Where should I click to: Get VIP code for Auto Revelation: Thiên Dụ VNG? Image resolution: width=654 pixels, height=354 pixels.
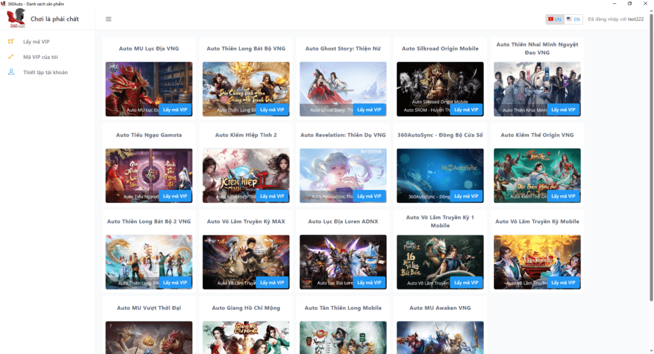(x=369, y=196)
